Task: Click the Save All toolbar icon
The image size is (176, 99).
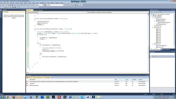Action: point(12,5)
